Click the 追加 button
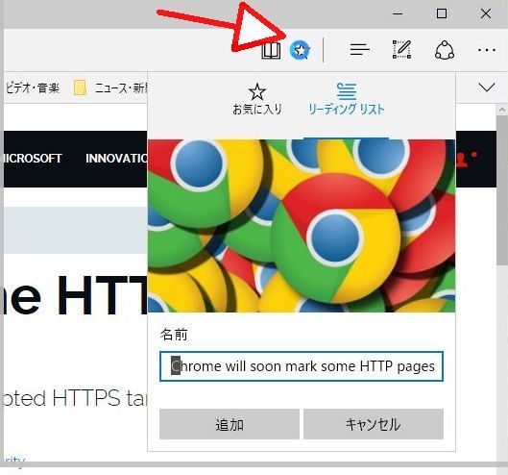The image size is (508, 475). coord(230,424)
